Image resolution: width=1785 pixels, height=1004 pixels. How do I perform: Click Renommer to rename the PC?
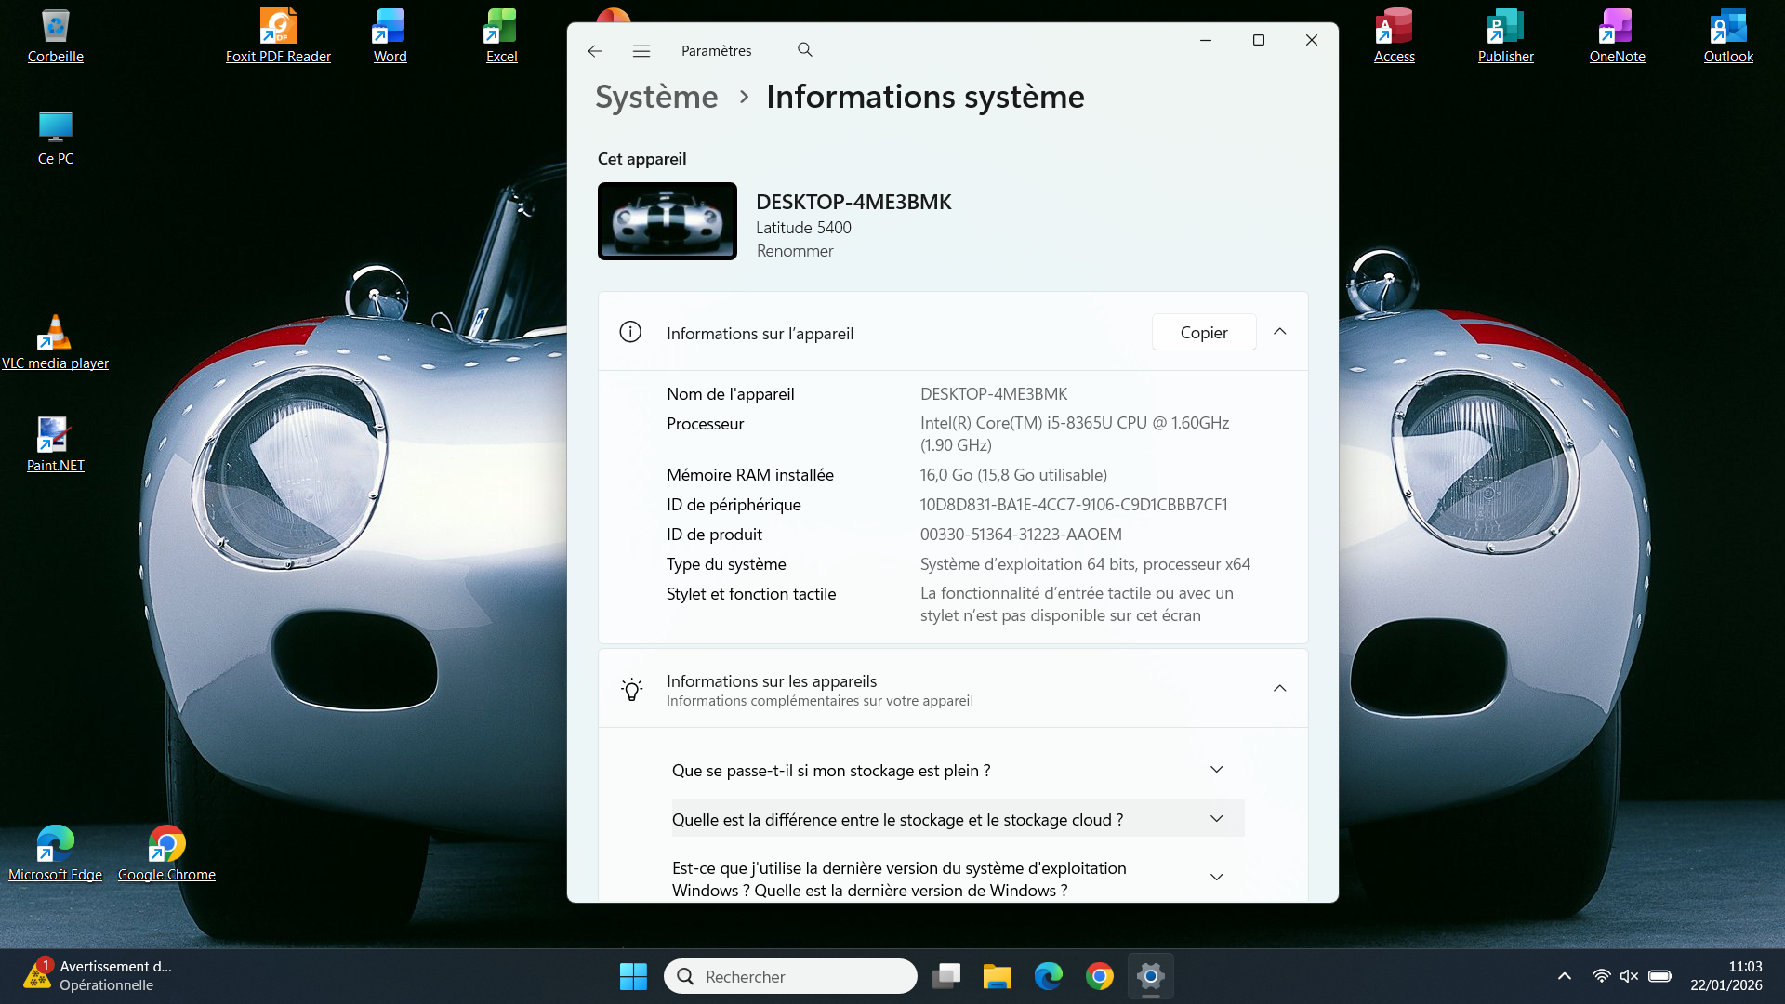(x=795, y=251)
